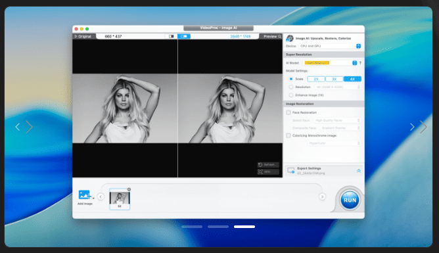Image resolution: width=439 pixels, height=253 pixels.
Task: Open the Add Image dropdown arrow
Action: (x=93, y=198)
